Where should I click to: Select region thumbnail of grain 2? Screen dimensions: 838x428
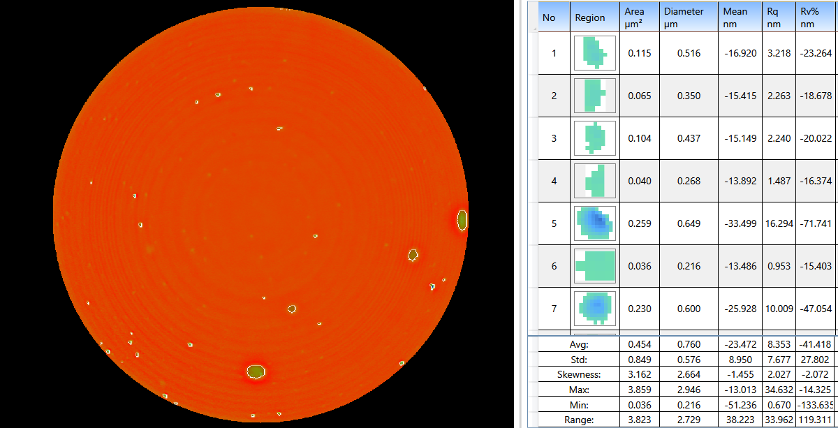(x=594, y=96)
